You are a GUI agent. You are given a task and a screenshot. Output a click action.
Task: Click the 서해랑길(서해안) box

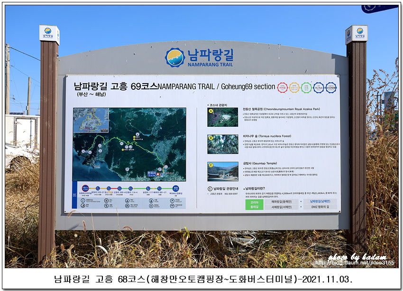tap(282, 207)
